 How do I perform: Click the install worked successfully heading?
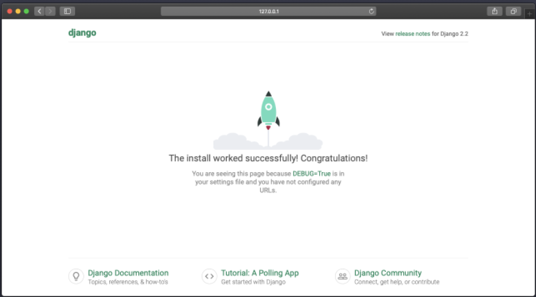coord(268,158)
